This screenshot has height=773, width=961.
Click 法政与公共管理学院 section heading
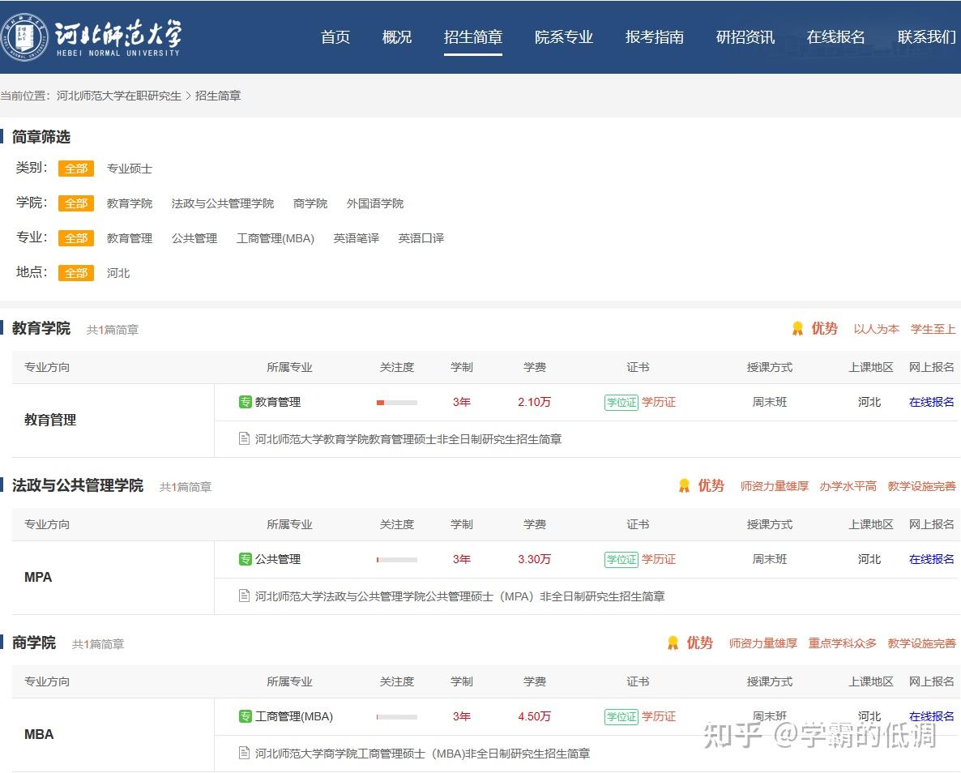pos(78,485)
